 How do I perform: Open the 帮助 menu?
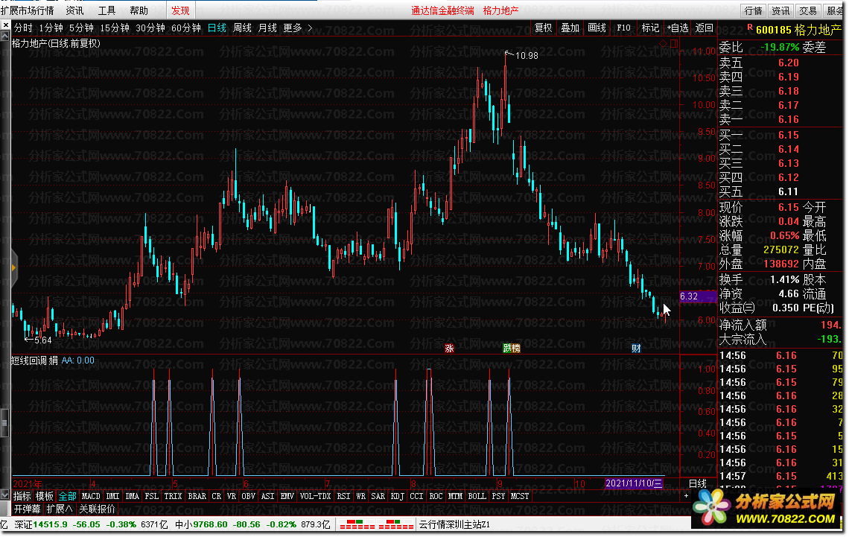pyautogui.click(x=139, y=10)
